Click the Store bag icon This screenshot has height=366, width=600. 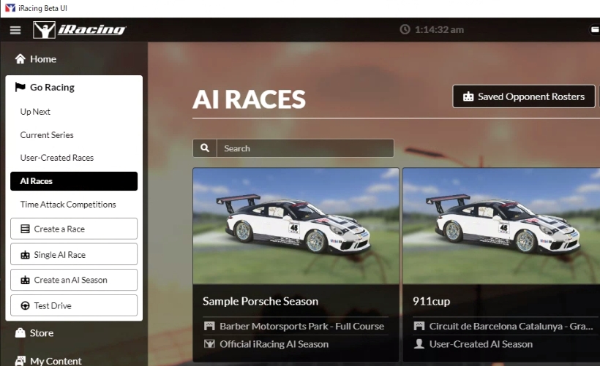20,333
